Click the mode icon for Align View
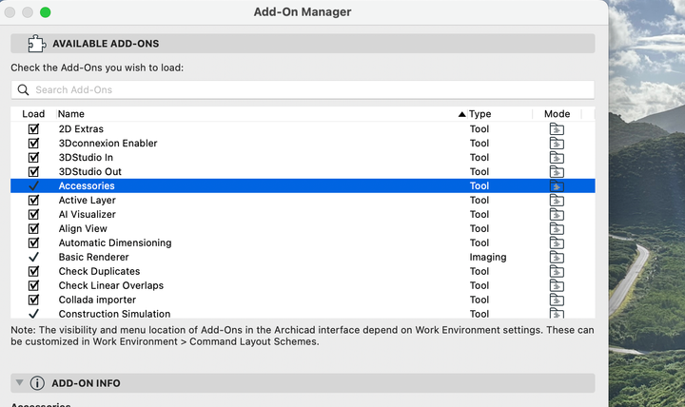The width and height of the screenshot is (685, 407). coord(557,229)
